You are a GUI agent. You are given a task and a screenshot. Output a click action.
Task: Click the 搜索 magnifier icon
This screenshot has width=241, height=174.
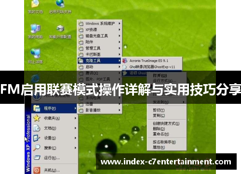(x=37, y=148)
